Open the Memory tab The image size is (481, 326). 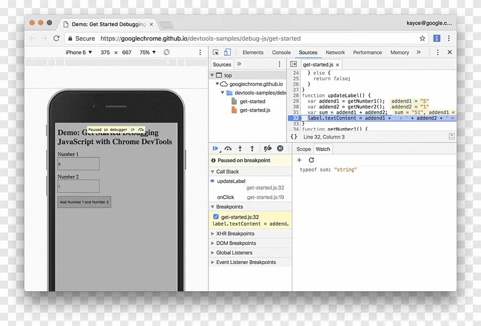point(400,52)
